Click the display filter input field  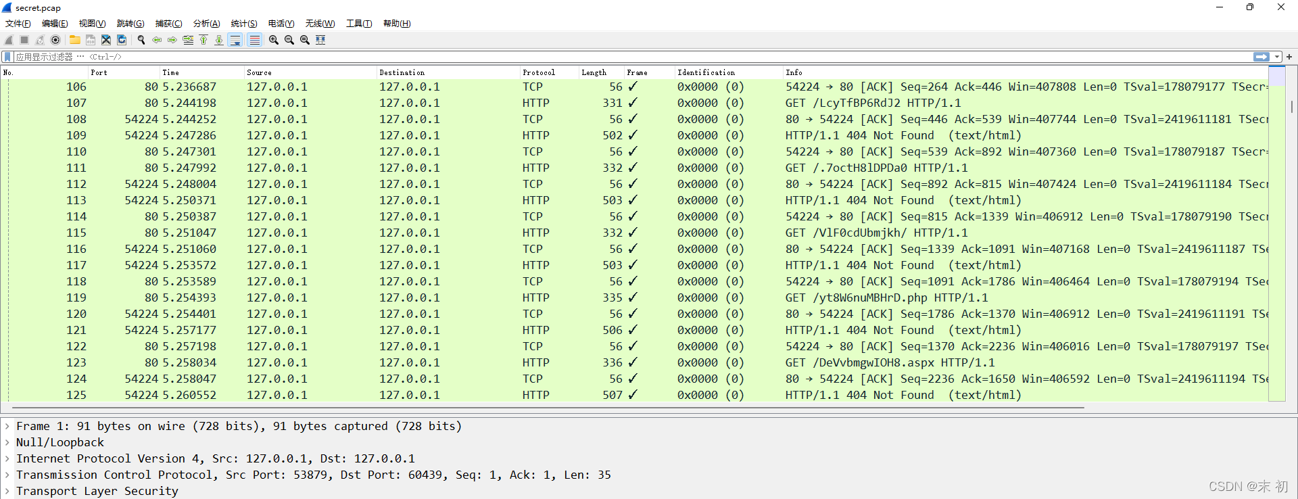pyautogui.click(x=633, y=57)
